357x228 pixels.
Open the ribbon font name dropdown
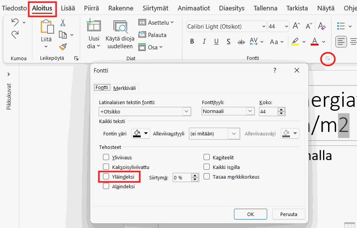264,27
